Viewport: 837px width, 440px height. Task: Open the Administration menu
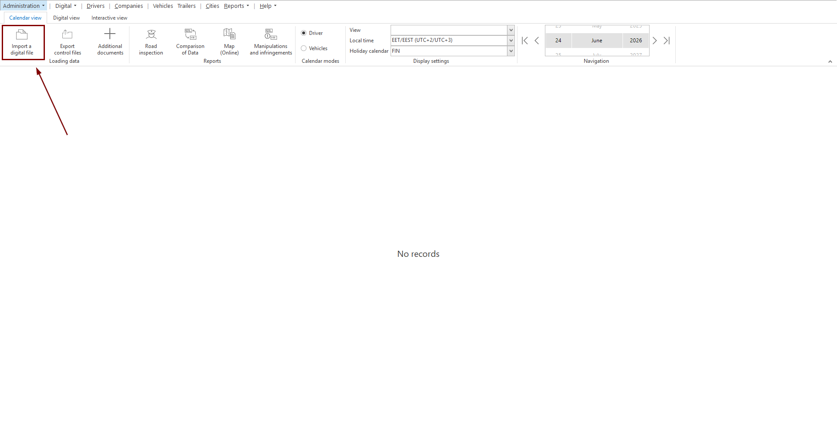click(x=24, y=6)
